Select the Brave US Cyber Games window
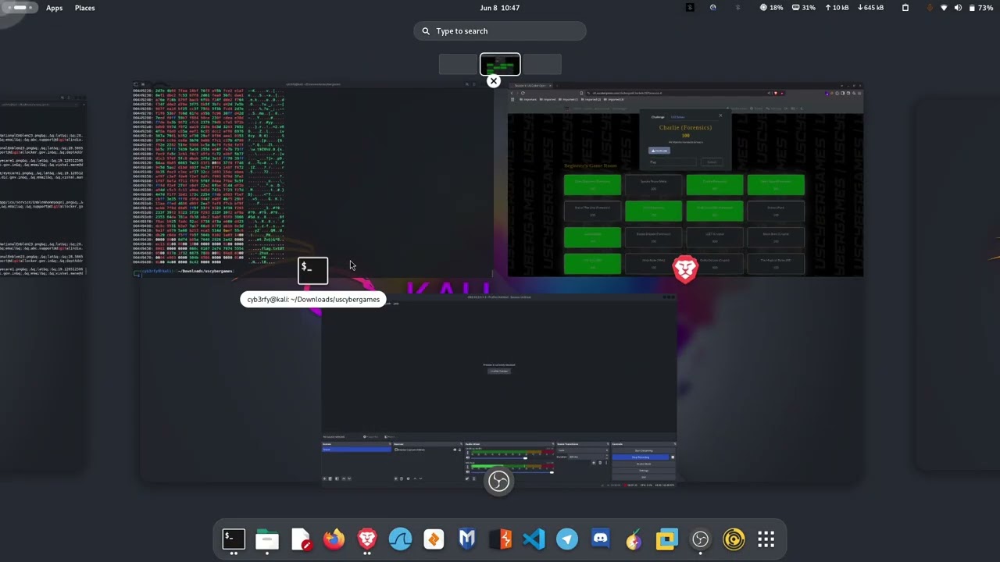The width and height of the screenshot is (1000, 562). tap(685, 180)
